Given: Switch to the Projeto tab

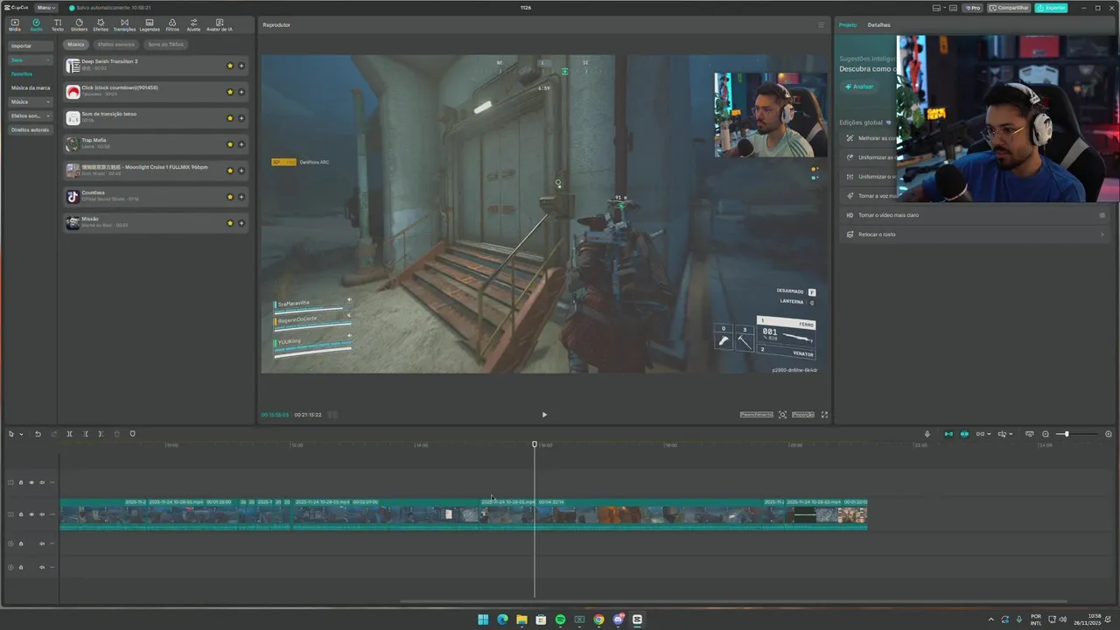Looking at the screenshot, I should pos(848,24).
